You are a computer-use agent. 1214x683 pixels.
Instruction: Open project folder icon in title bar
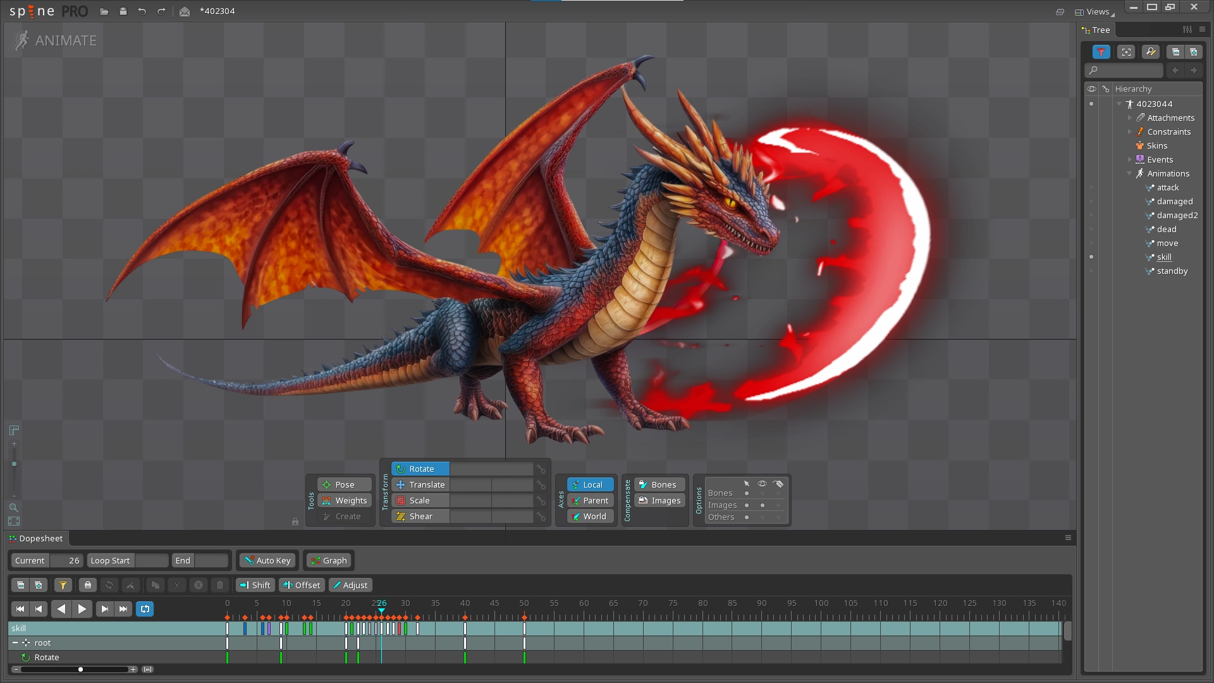(x=104, y=11)
